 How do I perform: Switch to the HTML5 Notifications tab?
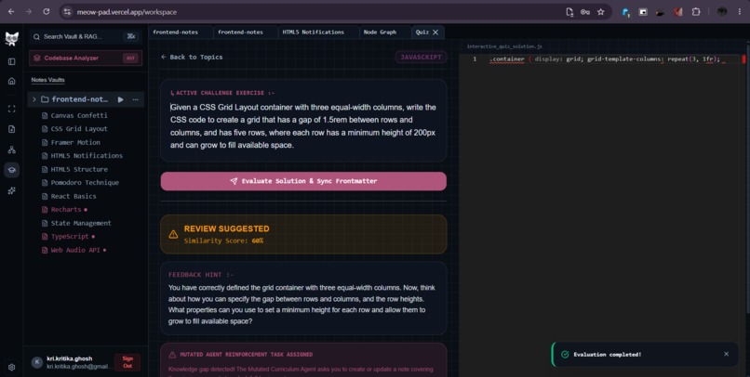pos(318,32)
